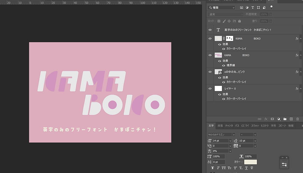Switch to the スウォッチ tab
The width and height of the screenshot is (303, 173).
(x=255, y=126)
